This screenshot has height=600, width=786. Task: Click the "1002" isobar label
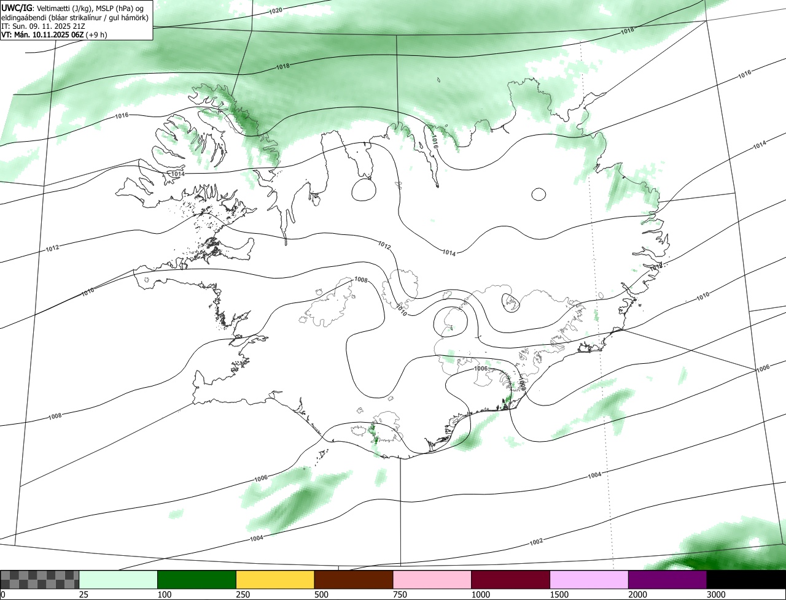(x=536, y=542)
